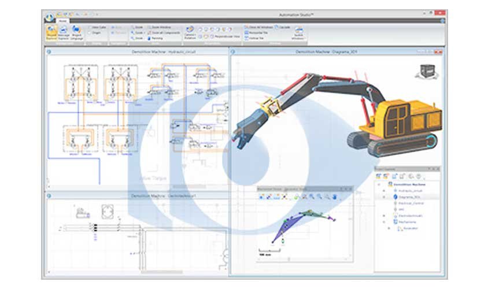The image size is (503, 289).
Task: Click the pan hand icon in Mechanism toolbar
Action: click(x=335, y=197)
